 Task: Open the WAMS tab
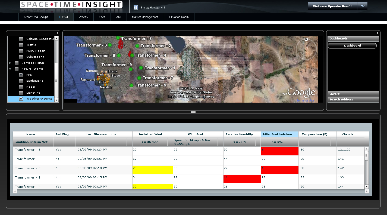pyautogui.click(x=83, y=17)
